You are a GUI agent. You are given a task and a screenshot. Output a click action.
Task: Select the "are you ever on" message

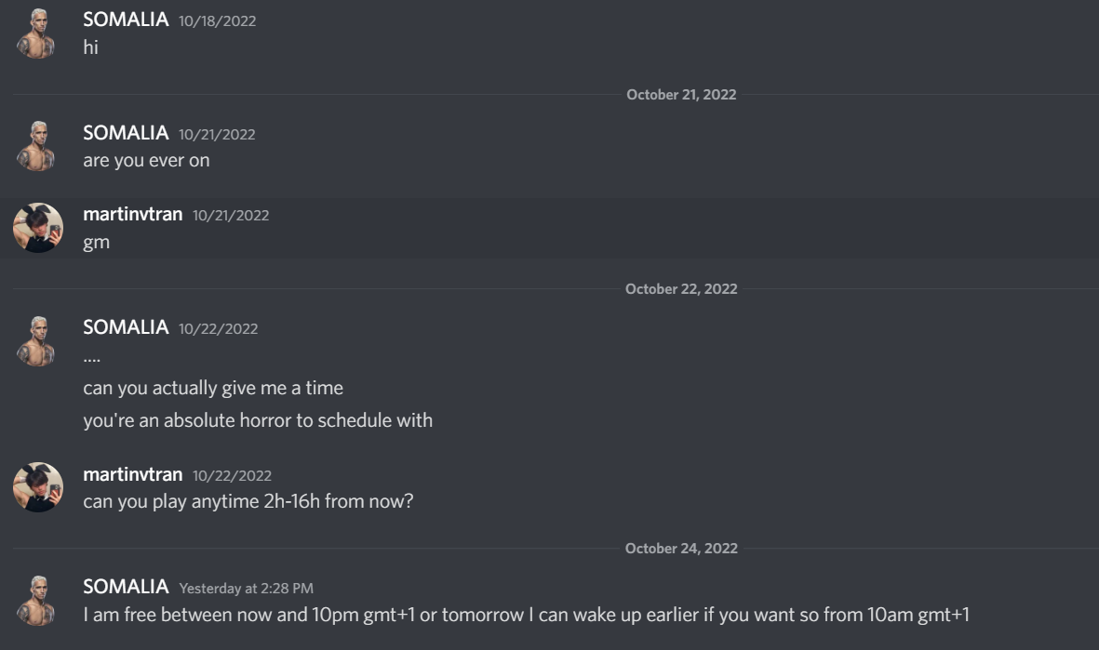(146, 160)
